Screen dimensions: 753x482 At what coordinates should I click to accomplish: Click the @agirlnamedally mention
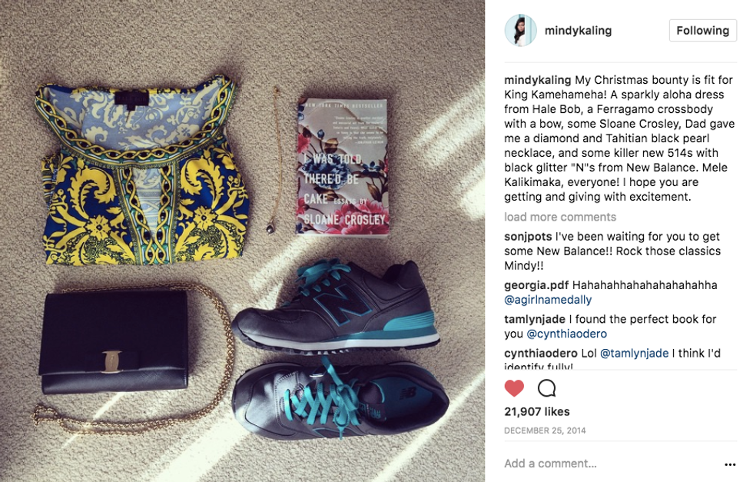548,300
